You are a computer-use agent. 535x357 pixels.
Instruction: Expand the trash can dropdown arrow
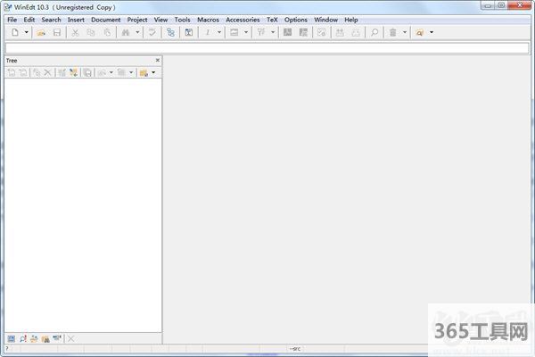point(404,32)
